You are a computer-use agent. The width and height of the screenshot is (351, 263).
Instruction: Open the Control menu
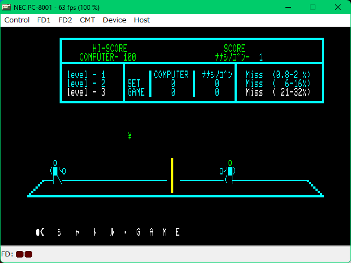tap(17, 20)
